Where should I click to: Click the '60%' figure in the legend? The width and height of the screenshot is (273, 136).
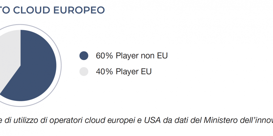pyautogui.click(x=105, y=56)
